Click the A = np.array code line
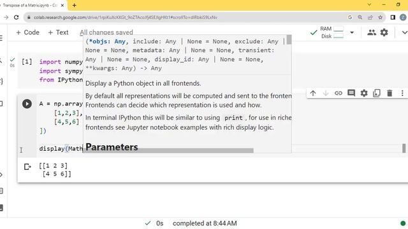Screen dimensions: 408x229 (x=61, y=104)
